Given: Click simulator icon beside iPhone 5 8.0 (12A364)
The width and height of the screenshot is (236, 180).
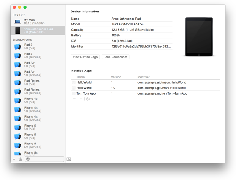Looking at the screenshot, I should click(17, 146).
